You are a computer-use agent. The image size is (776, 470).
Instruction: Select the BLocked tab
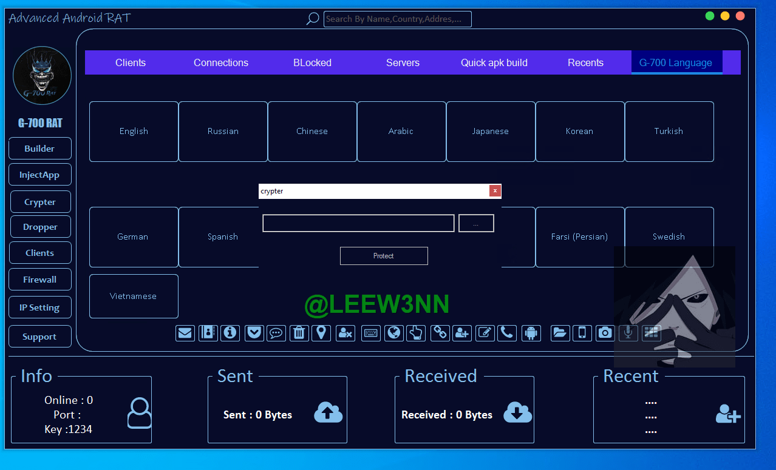[312, 62]
